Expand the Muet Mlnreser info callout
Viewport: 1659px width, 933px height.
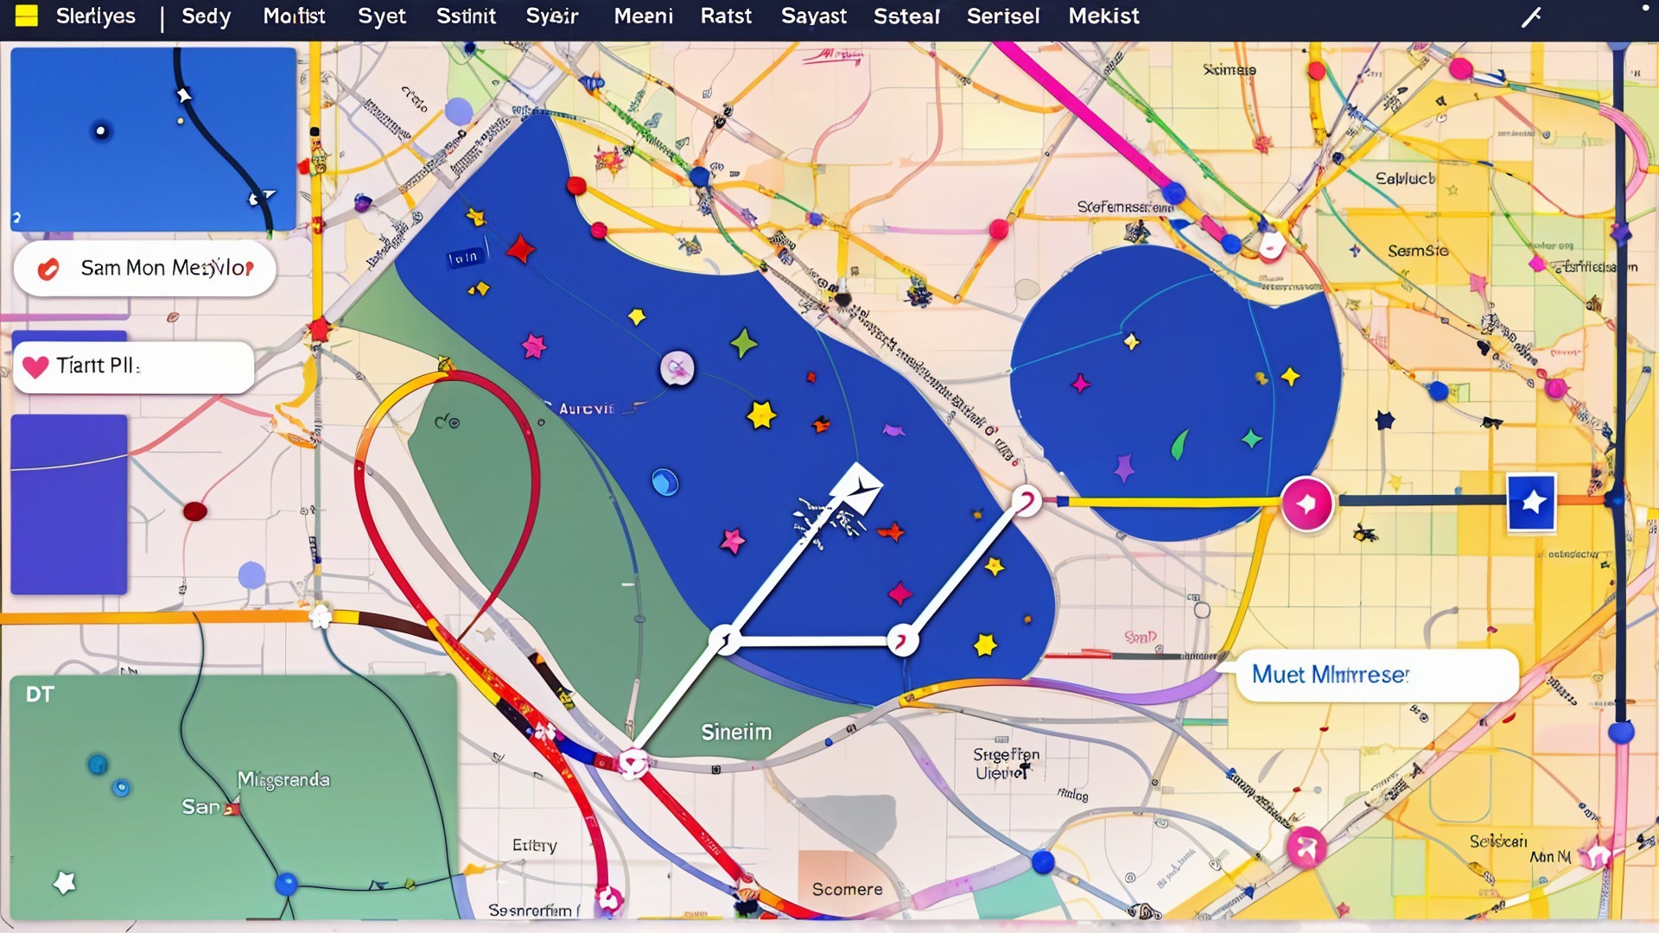click(1376, 676)
